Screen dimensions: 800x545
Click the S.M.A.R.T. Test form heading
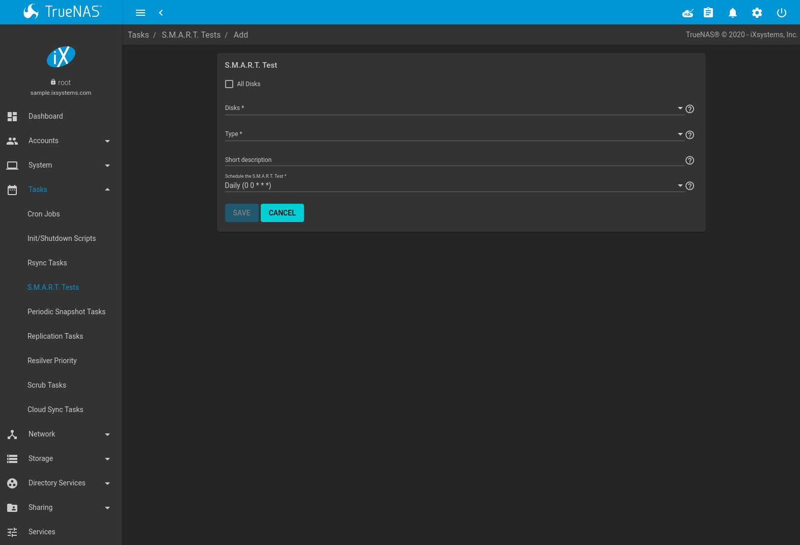(x=251, y=65)
